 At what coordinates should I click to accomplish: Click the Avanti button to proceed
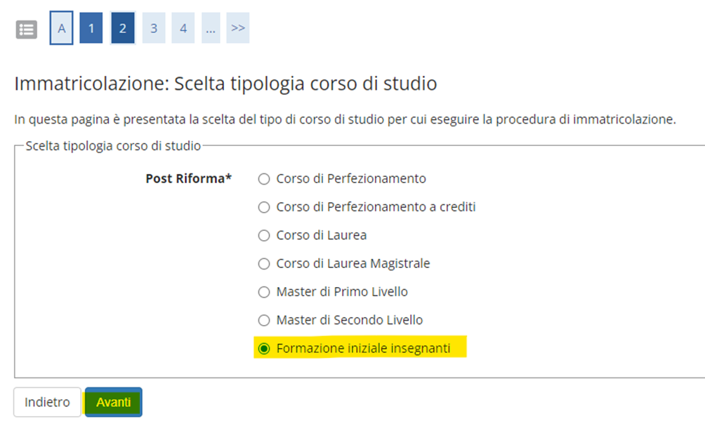click(x=114, y=402)
